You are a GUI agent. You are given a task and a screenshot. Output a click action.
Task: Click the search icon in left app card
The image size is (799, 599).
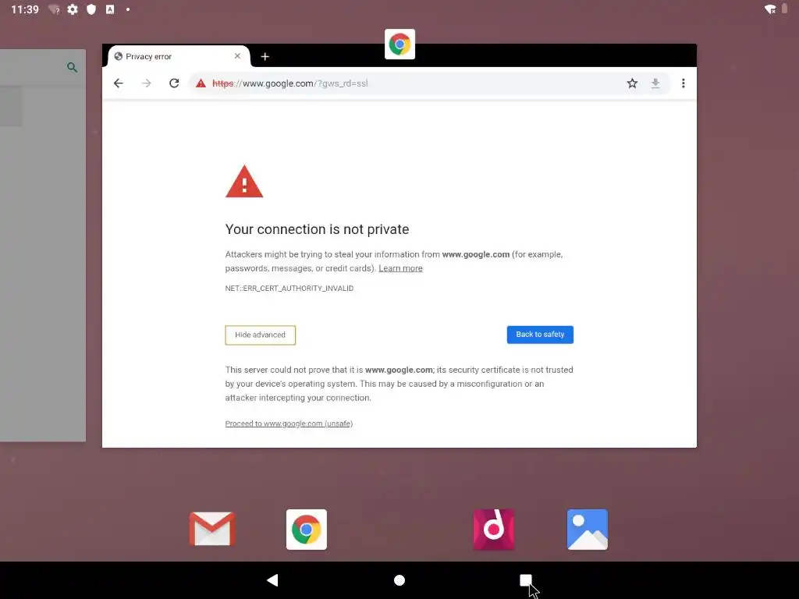[x=73, y=67]
